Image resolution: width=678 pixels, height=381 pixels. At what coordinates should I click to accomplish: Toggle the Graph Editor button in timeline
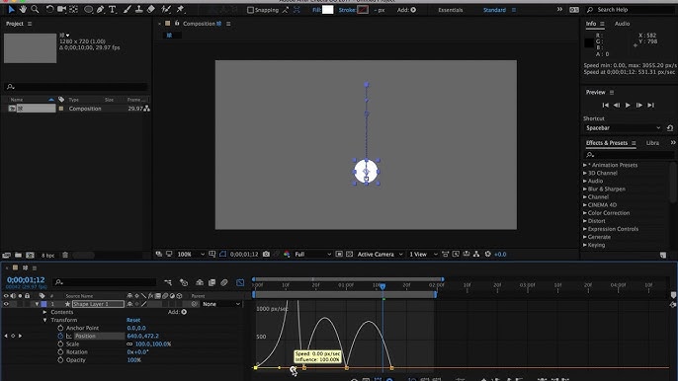240,282
